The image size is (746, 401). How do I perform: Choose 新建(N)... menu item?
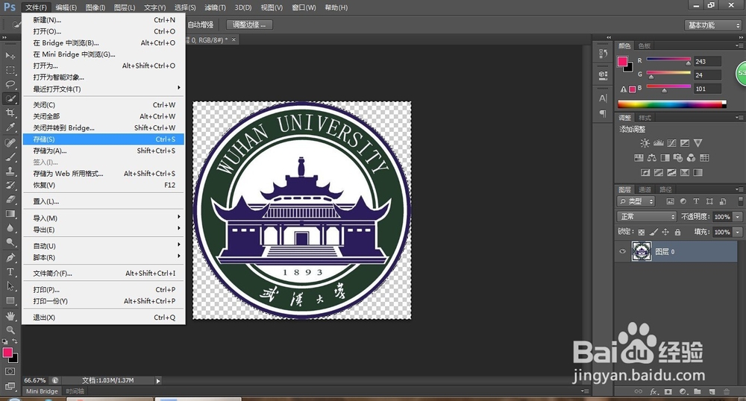(104, 20)
